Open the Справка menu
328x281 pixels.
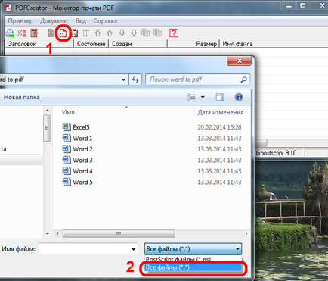click(105, 21)
